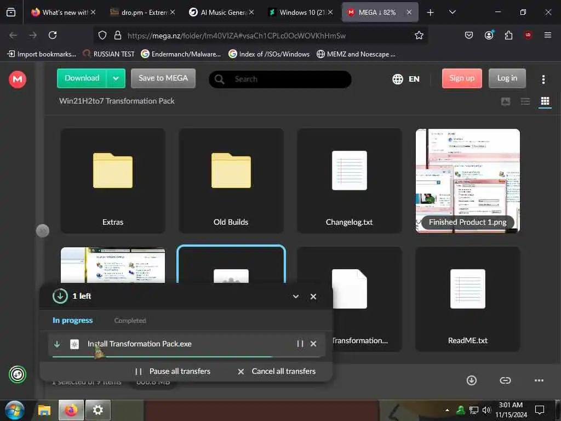
Task: Switch to the In progress tab
Action: [73, 320]
